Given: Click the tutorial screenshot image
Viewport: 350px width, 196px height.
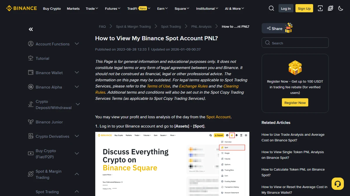Looking at the screenshot, I should coord(172,164).
